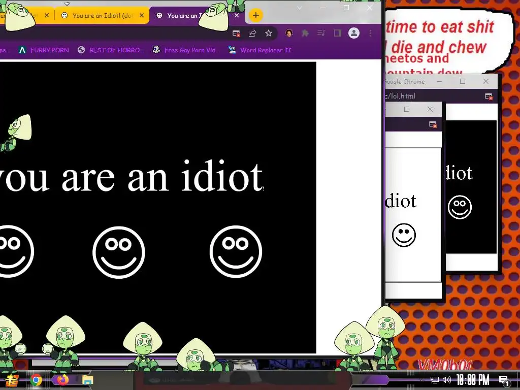Screen dimensions: 520x390
Task: Open the Extensions puzzle-piece menu
Action: coord(305,33)
